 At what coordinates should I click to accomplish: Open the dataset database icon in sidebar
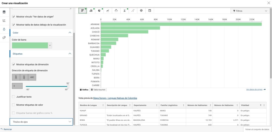[x=4, y=12]
